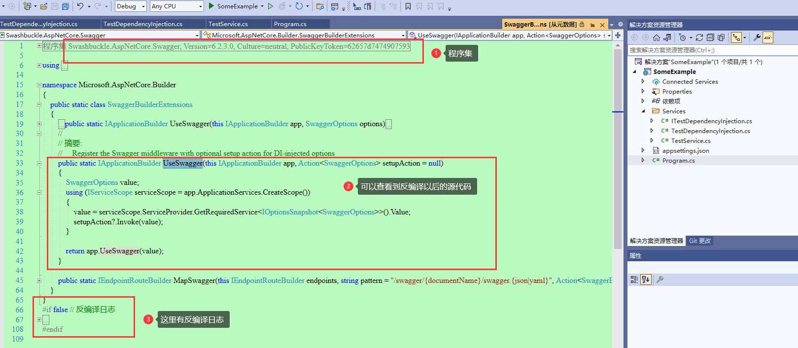The height and width of the screenshot is (348, 798).
Task: Expand the MapSwagger method at line 45
Action: [x=39, y=280]
